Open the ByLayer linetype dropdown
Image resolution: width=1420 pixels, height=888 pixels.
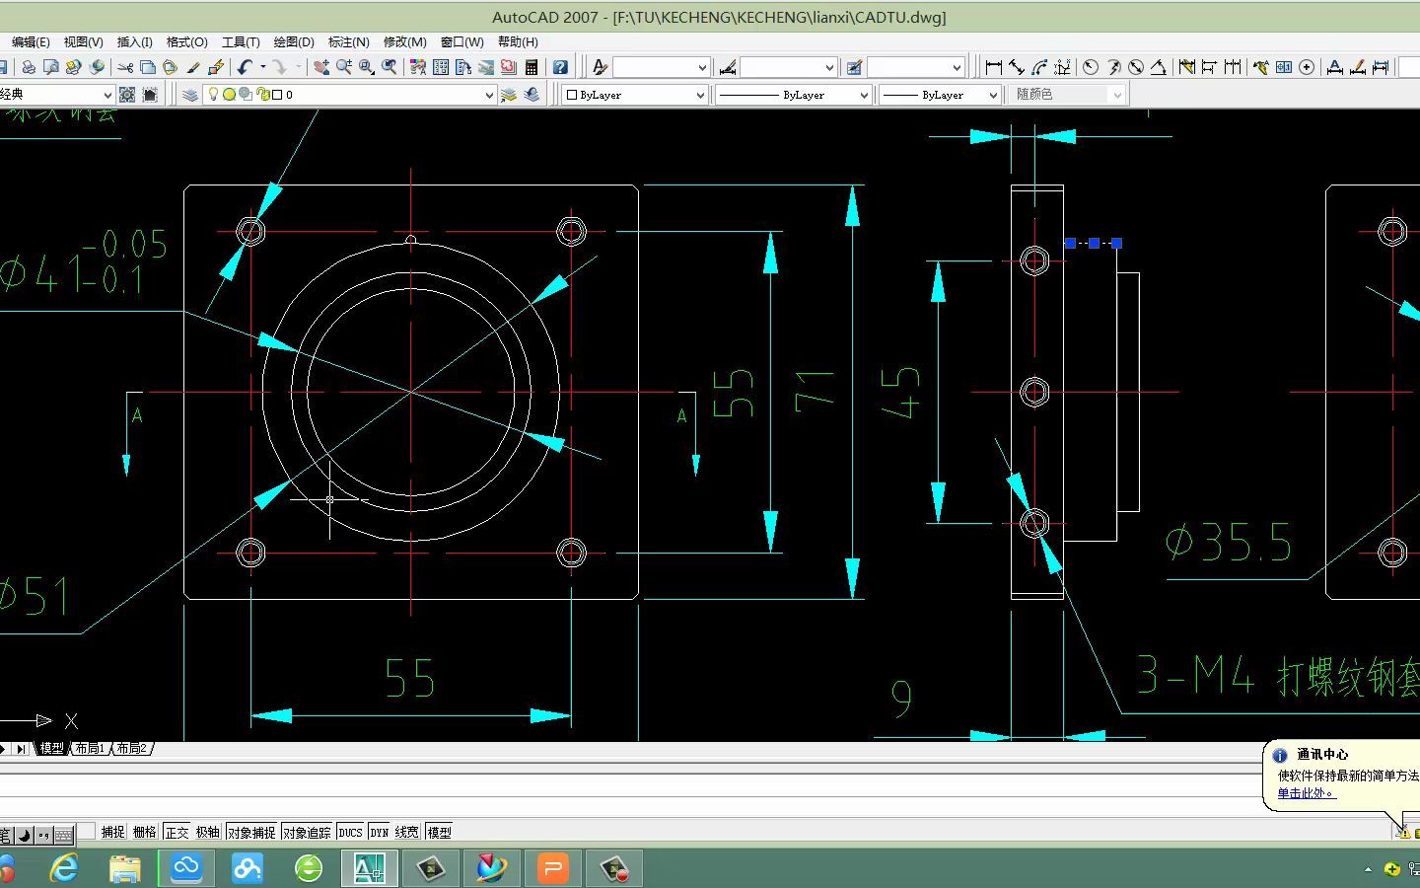coord(864,95)
